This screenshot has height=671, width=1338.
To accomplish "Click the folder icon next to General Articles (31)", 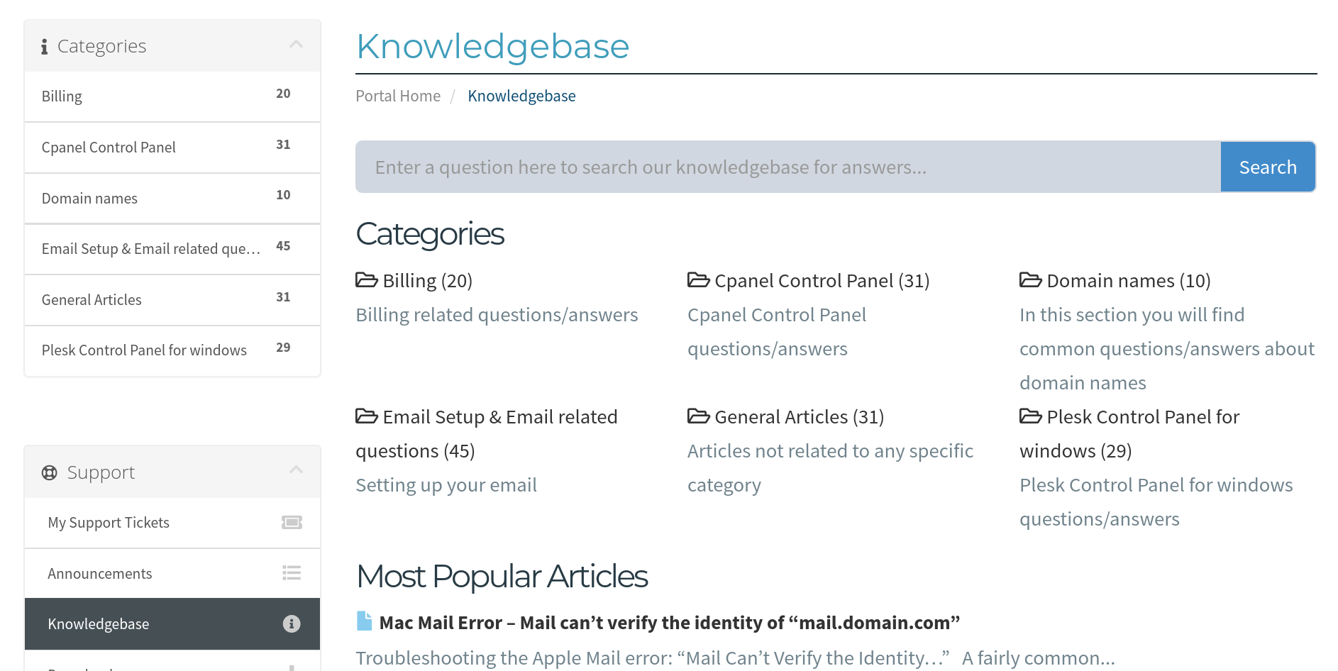I will click(x=699, y=416).
